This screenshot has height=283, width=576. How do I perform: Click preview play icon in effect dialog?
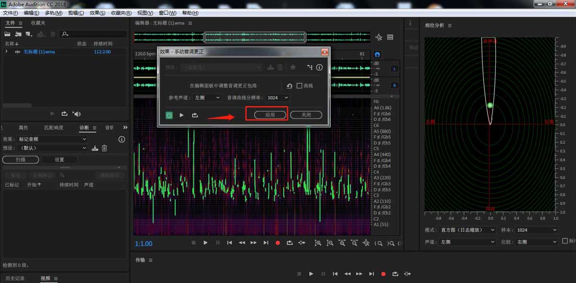click(181, 115)
